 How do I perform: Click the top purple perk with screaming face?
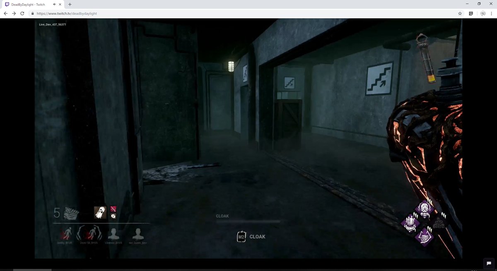[x=425, y=209]
